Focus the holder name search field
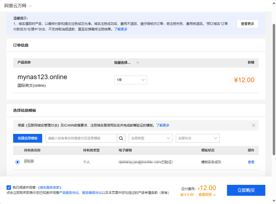Screen dimensions: 276x204 click(x=81, y=138)
